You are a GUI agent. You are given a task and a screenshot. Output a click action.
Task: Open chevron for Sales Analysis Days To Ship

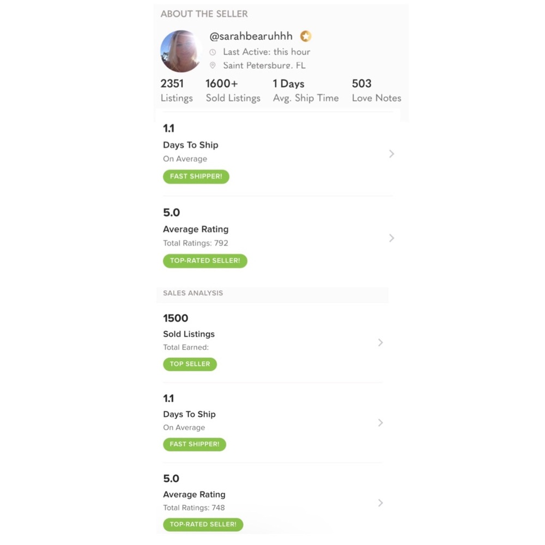click(x=380, y=423)
